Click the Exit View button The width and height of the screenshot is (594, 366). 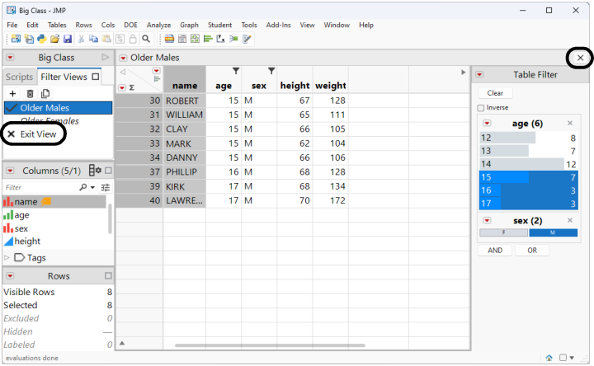coord(33,134)
